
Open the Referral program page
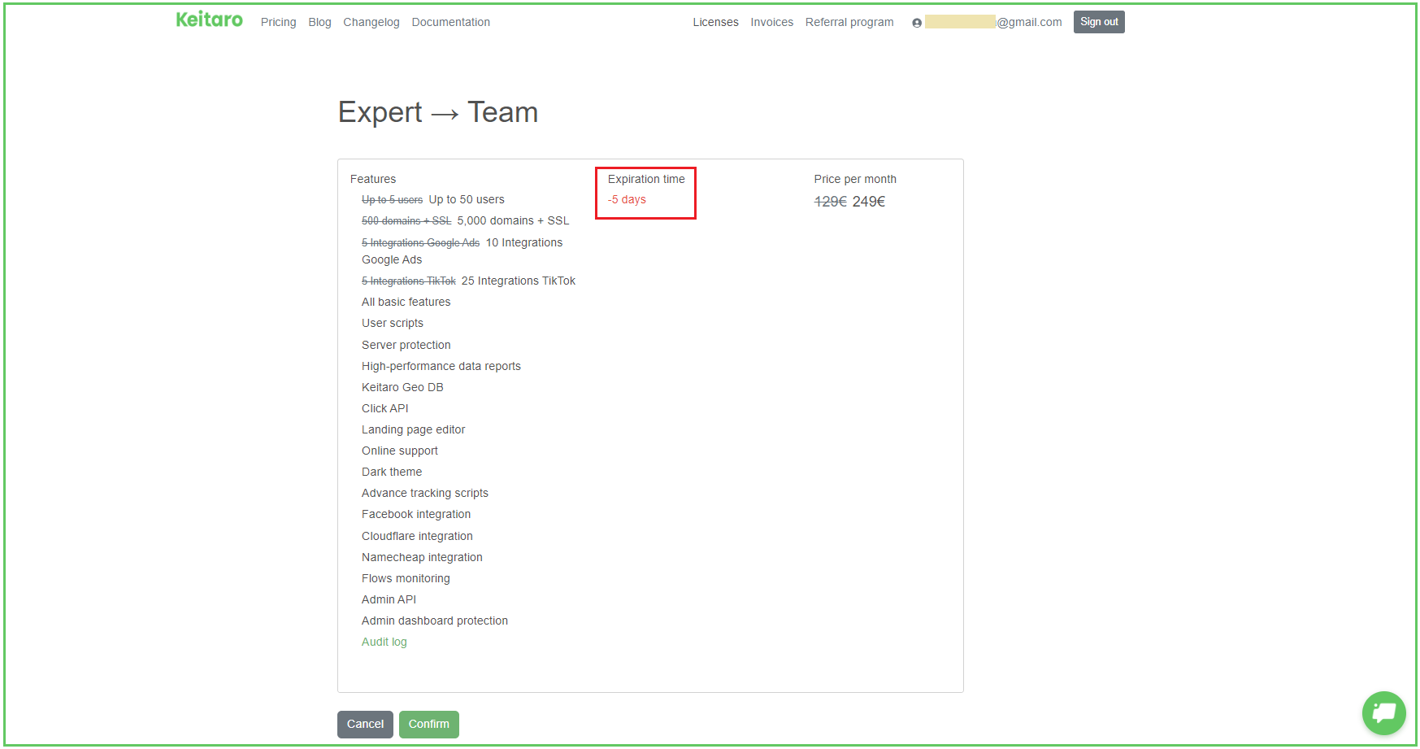pyautogui.click(x=849, y=22)
